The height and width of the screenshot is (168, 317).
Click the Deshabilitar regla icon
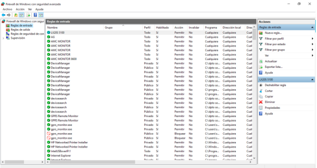tap(261, 85)
